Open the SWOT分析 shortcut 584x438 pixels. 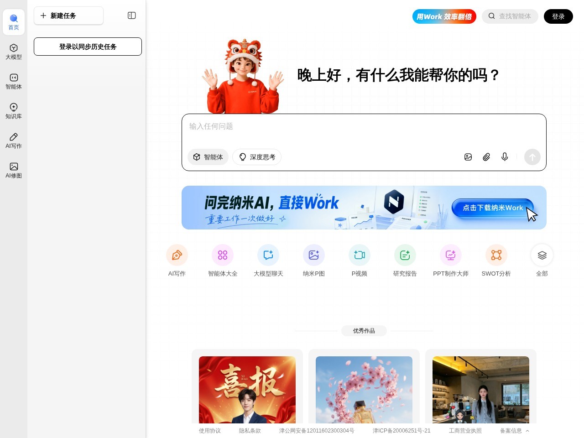tap(496, 261)
